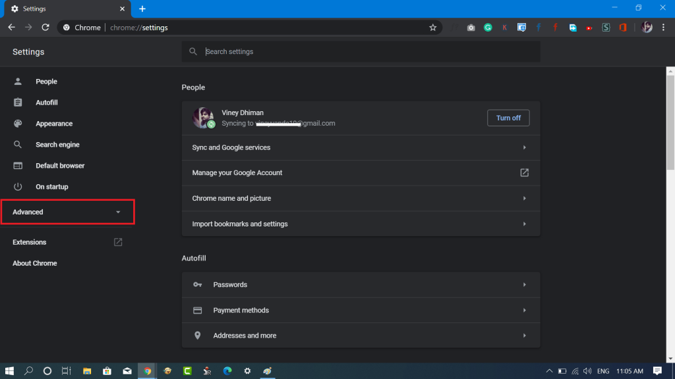This screenshot has height=379, width=675.
Task: Open File Explorer from the taskbar
Action: tap(87, 371)
